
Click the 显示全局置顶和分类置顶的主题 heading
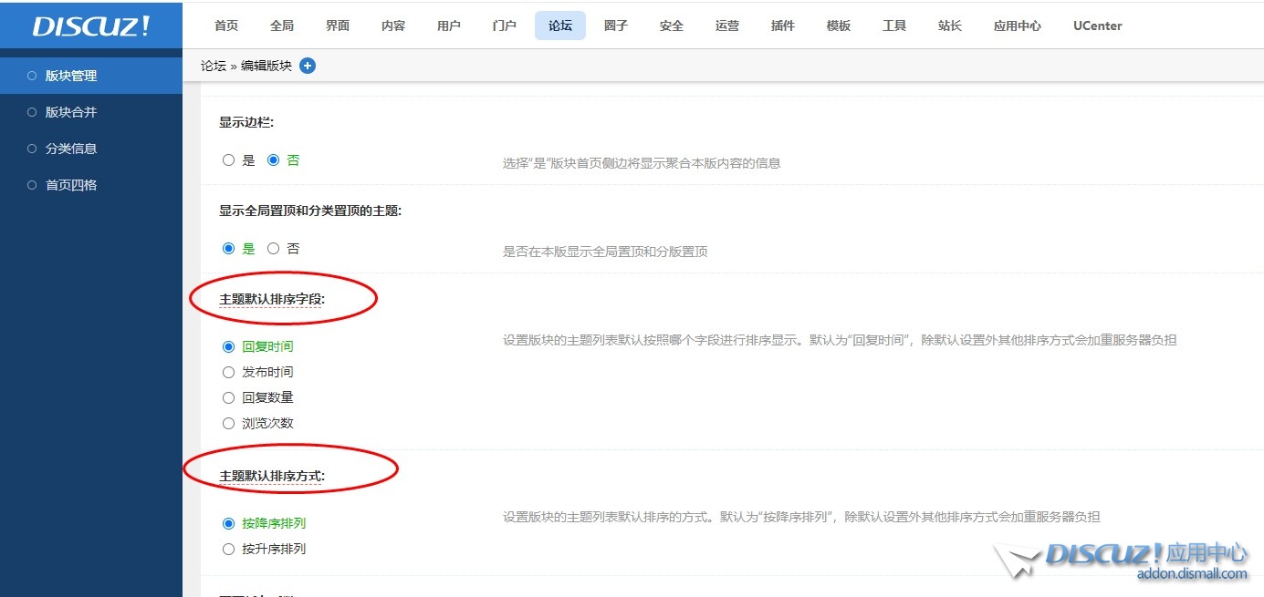click(x=310, y=211)
